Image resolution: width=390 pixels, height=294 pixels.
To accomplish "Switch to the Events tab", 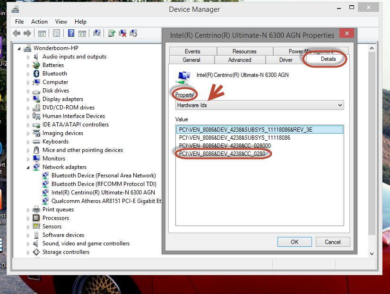I will click(x=192, y=51).
